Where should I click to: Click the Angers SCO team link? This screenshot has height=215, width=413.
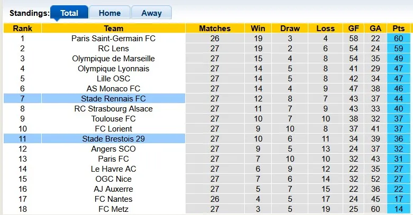[x=113, y=149]
